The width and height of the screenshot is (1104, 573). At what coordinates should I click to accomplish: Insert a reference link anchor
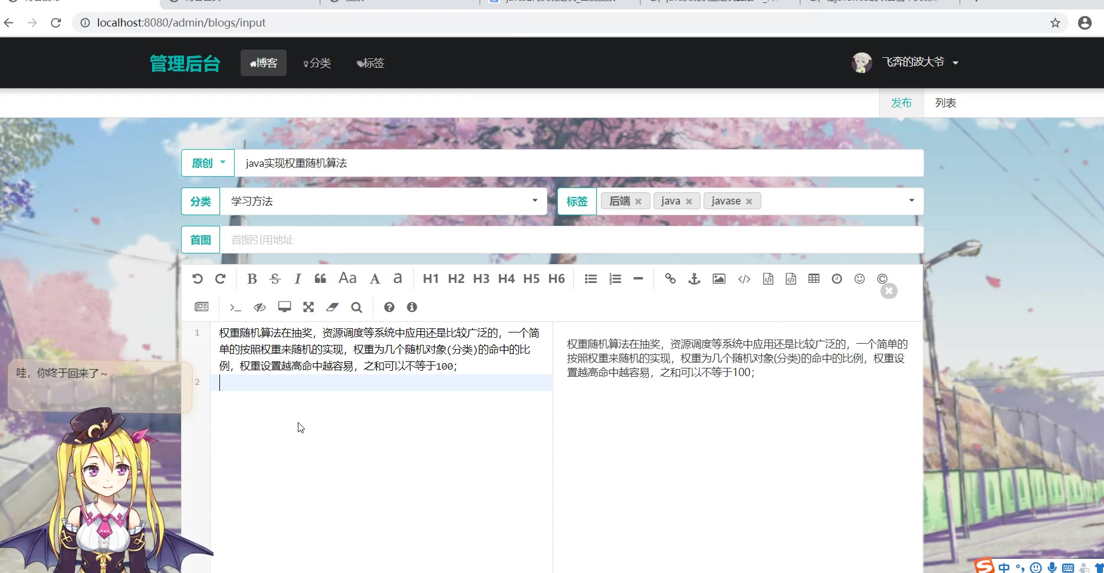(694, 279)
